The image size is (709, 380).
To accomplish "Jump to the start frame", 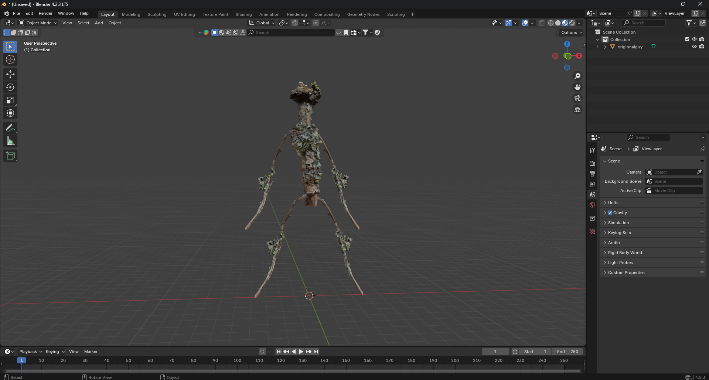I will coord(279,352).
